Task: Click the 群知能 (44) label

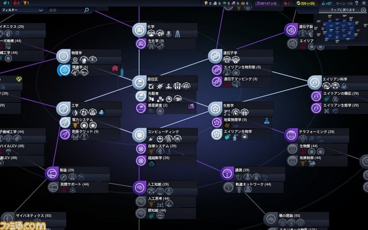Action: coord(156,210)
